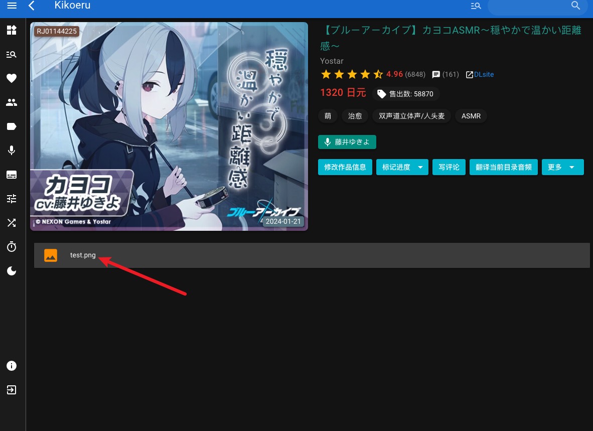Open the subtitles icon in sidebar
This screenshot has height=431, width=593.
pos(12,175)
